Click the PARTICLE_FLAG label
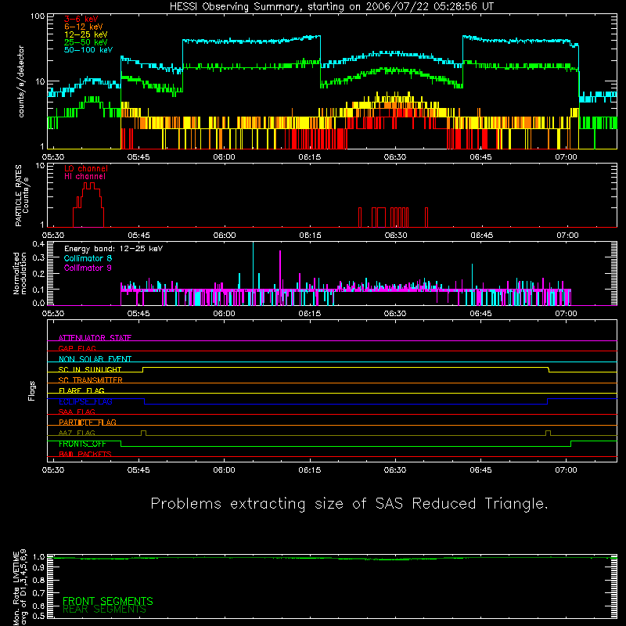Screen dimensions: 626x626 [x=88, y=423]
